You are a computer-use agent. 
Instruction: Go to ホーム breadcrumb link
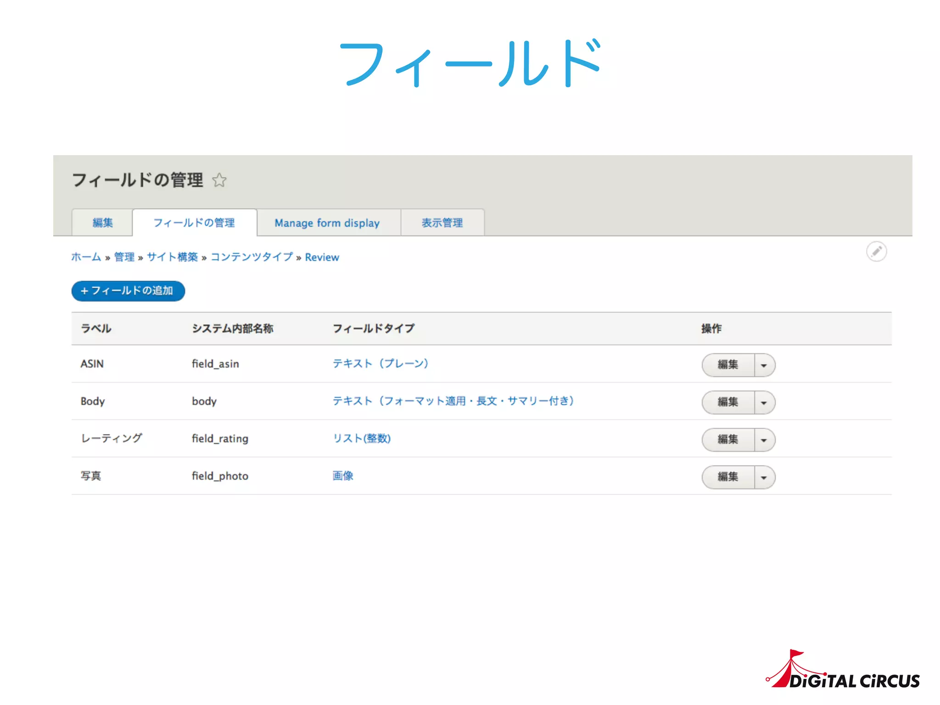pyautogui.click(x=86, y=257)
